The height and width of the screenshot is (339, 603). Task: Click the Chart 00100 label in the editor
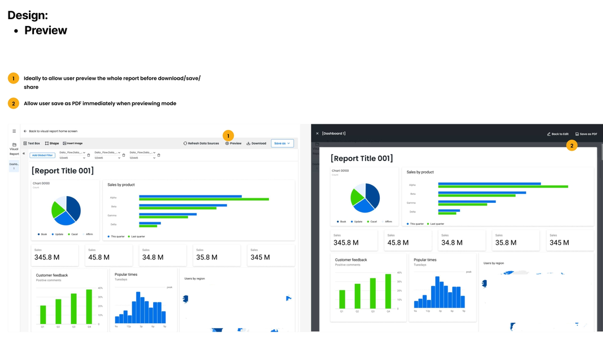click(x=41, y=183)
